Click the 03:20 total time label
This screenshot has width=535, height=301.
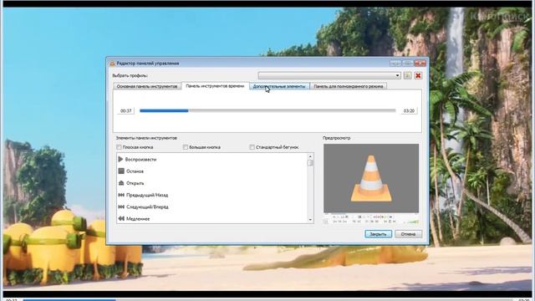click(x=409, y=111)
